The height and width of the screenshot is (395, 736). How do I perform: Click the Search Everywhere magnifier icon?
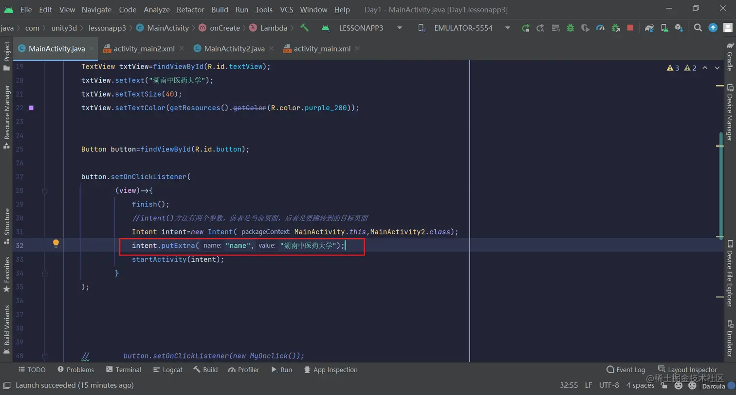[x=698, y=28]
